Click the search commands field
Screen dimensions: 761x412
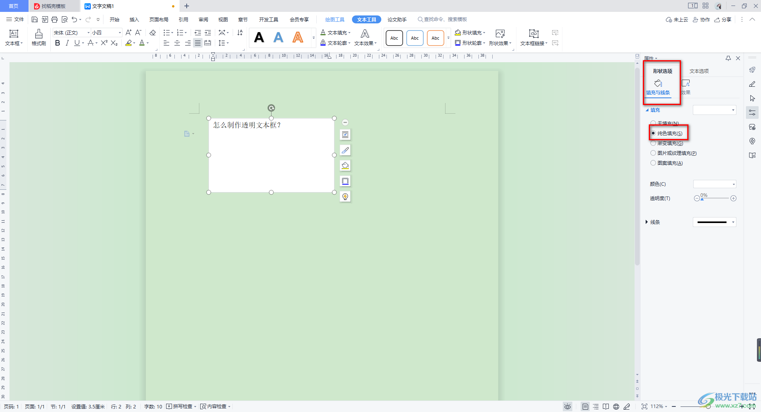[442, 19]
